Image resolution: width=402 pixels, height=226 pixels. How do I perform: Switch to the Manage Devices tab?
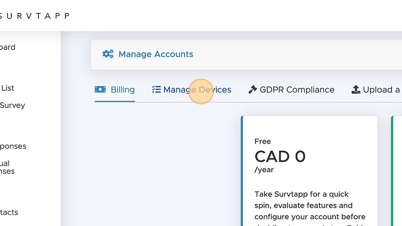192,90
